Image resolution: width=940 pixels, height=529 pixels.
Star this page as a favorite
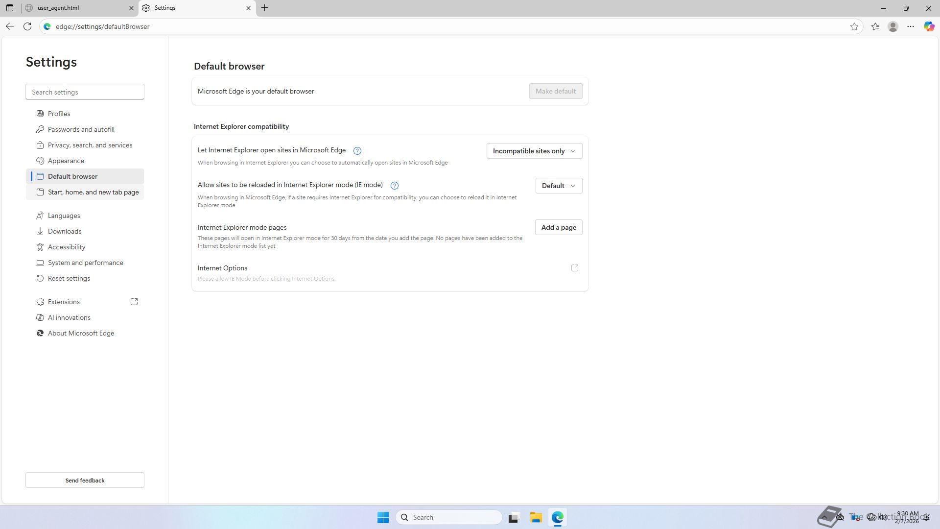click(854, 26)
